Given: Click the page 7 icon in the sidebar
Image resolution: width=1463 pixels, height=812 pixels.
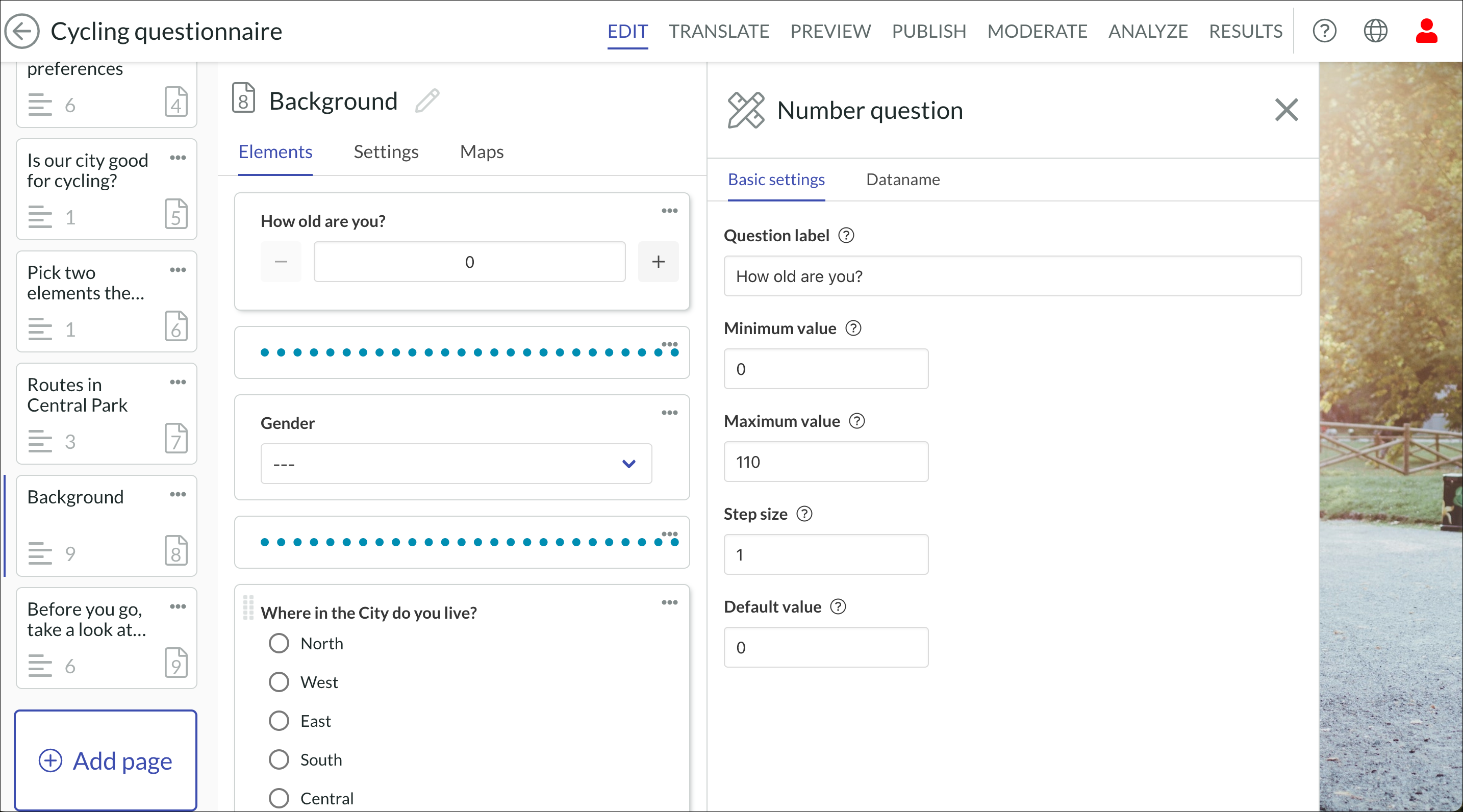Looking at the screenshot, I should (176, 438).
